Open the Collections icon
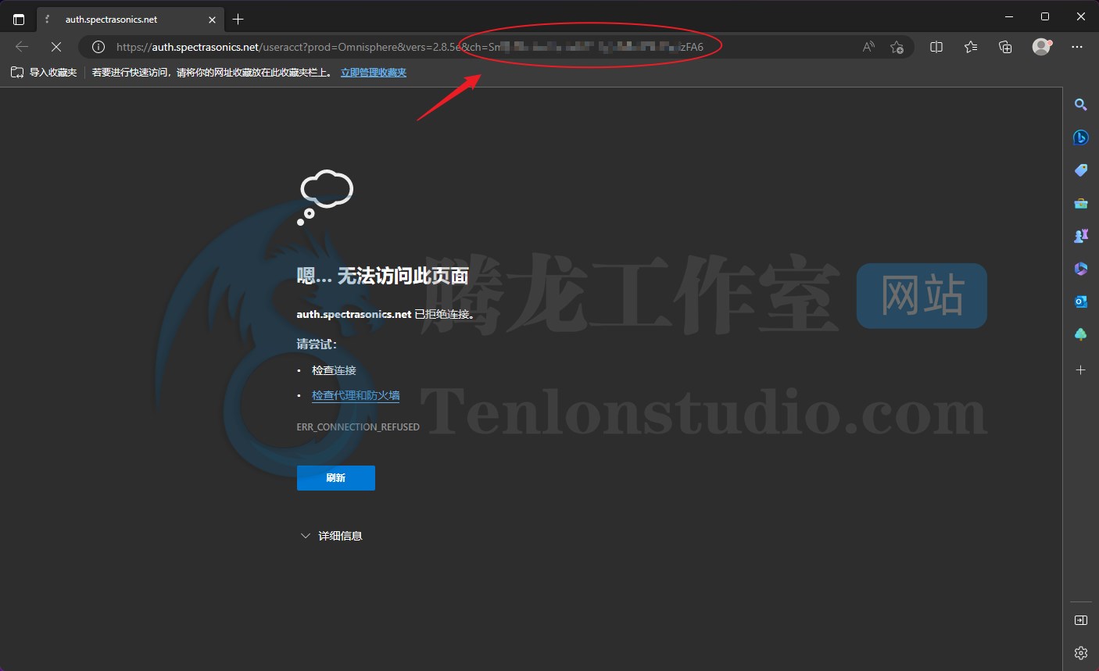Screen dimensions: 1099x671 (1005, 47)
